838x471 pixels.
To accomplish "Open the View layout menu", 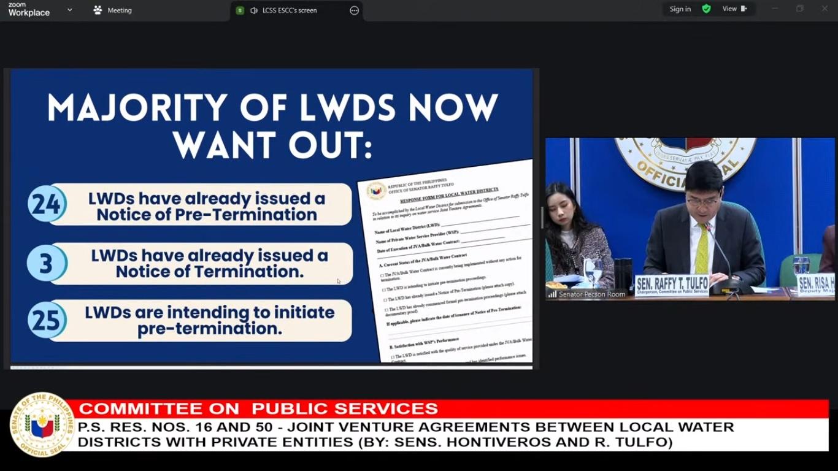I will (x=734, y=9).
